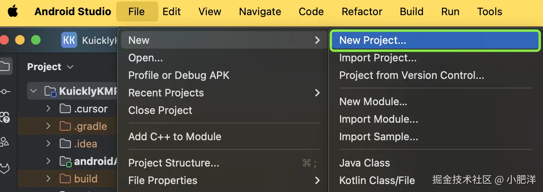
Task: Choose Project from Version Control...
Action: tap(412, 75)
